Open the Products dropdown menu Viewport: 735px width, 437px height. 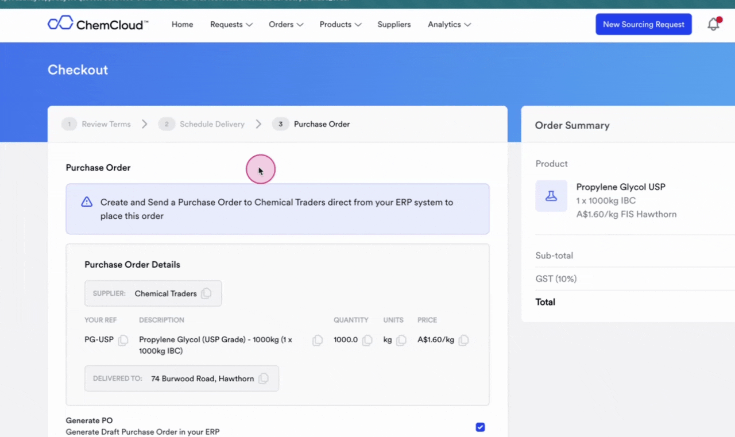(340, 25)
